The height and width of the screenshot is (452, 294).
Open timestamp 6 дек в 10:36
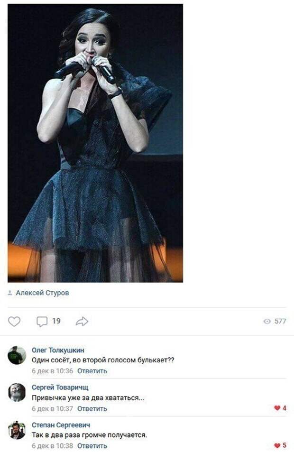pyautogui.click(x=53, y=371)
